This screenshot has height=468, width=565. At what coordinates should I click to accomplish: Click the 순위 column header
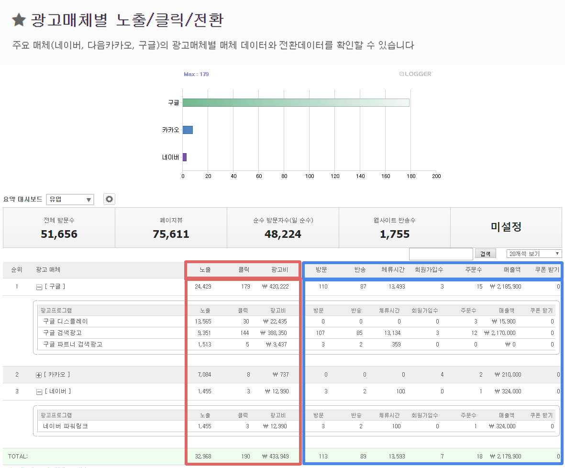coord(17,270)
